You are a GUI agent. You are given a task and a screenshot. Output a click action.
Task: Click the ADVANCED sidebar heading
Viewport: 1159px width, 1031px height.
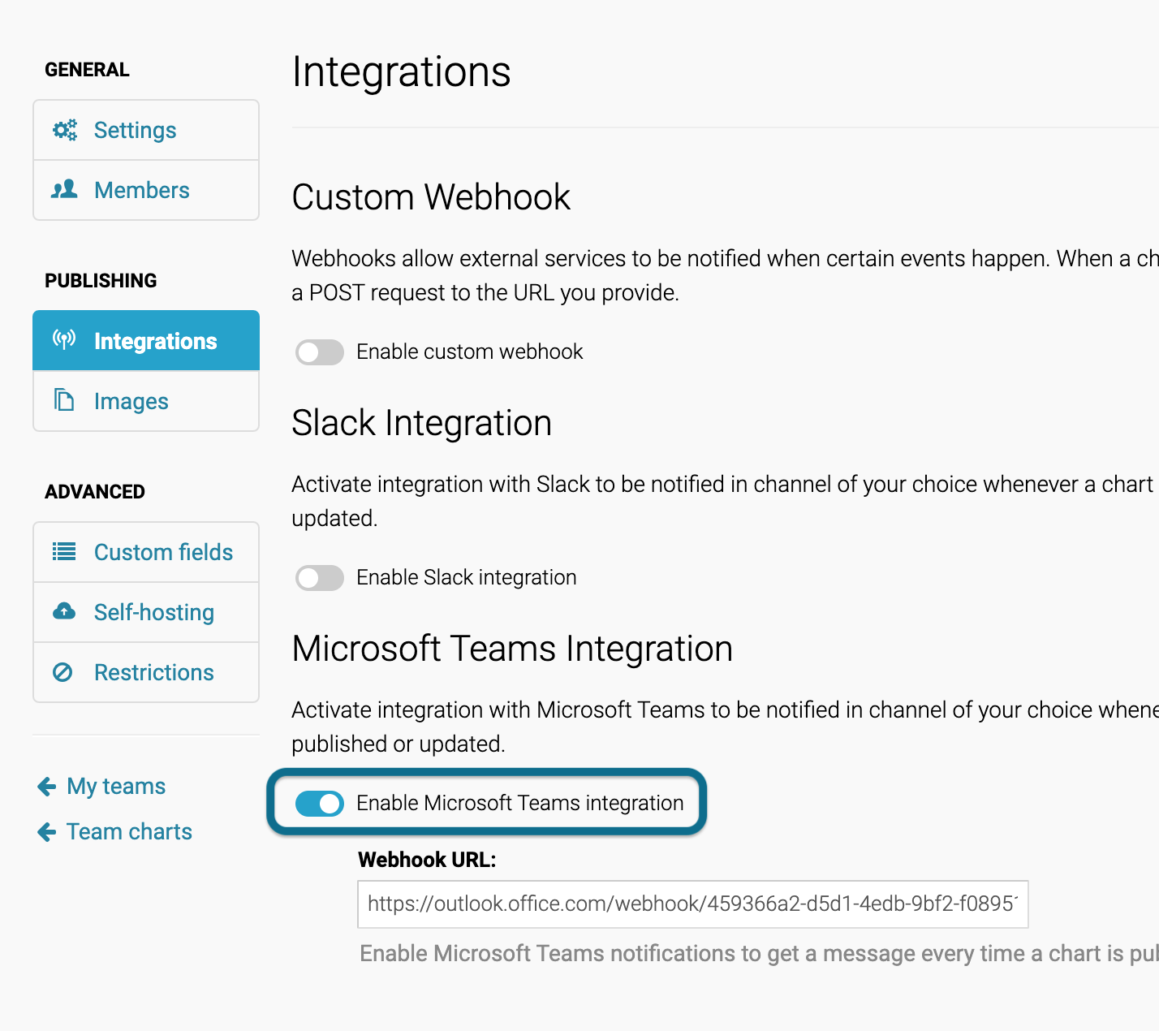tap(95, 492)
